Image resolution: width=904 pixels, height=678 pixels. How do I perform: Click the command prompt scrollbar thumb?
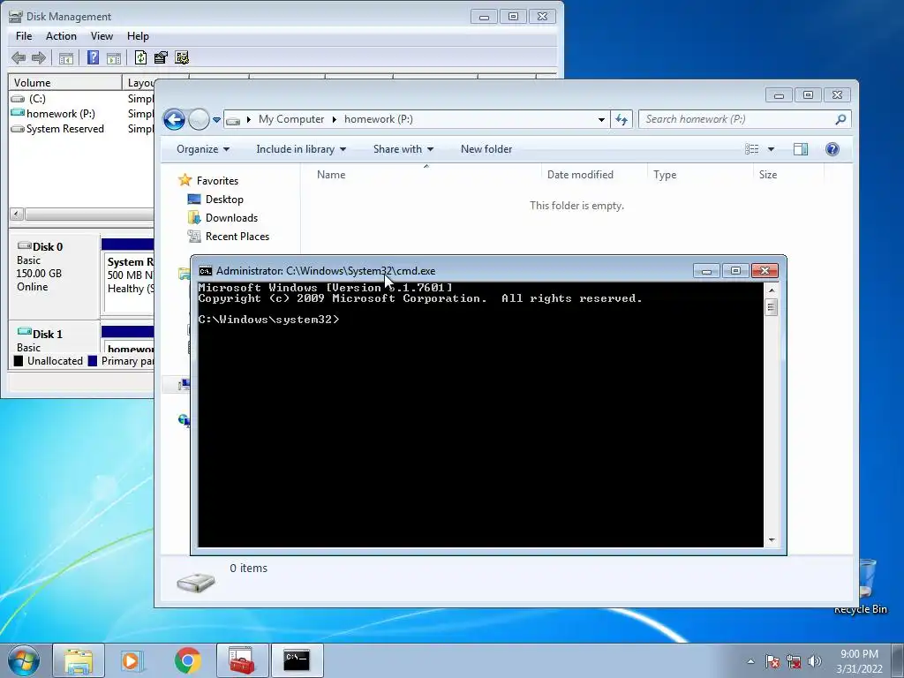772,308
